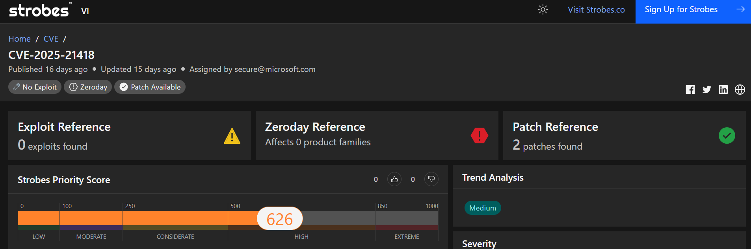Image resolution: width=751 pixels, height=249 pixels.
Task: Share the CVE on Twitter
Action: (x=707, y=90)
